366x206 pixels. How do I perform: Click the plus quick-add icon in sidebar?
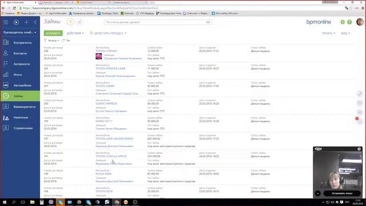point(26,22)
